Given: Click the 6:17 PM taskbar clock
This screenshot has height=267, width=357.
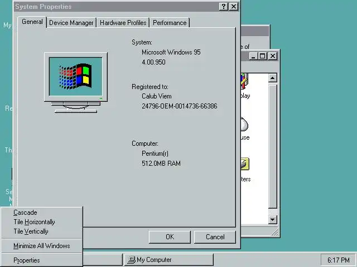Looking at the screenshot, I should [x=339, y=260].
